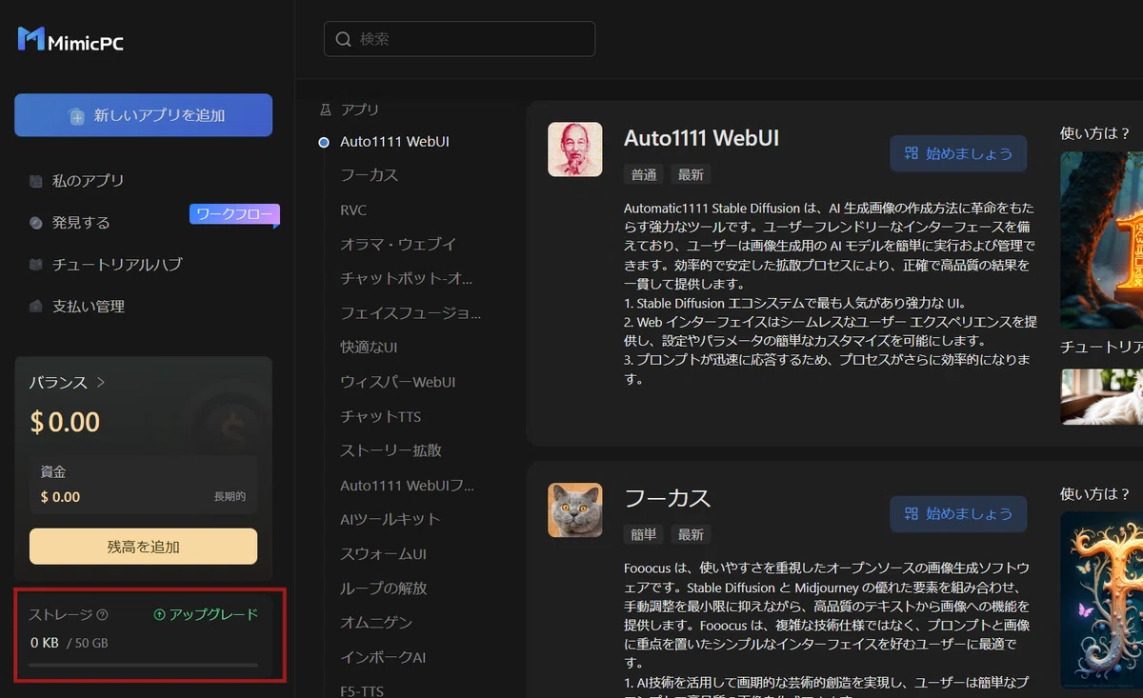This screenshot has height=698, width=1143.
Task: Click the search magnifier icon
Action: coord(343,39)
